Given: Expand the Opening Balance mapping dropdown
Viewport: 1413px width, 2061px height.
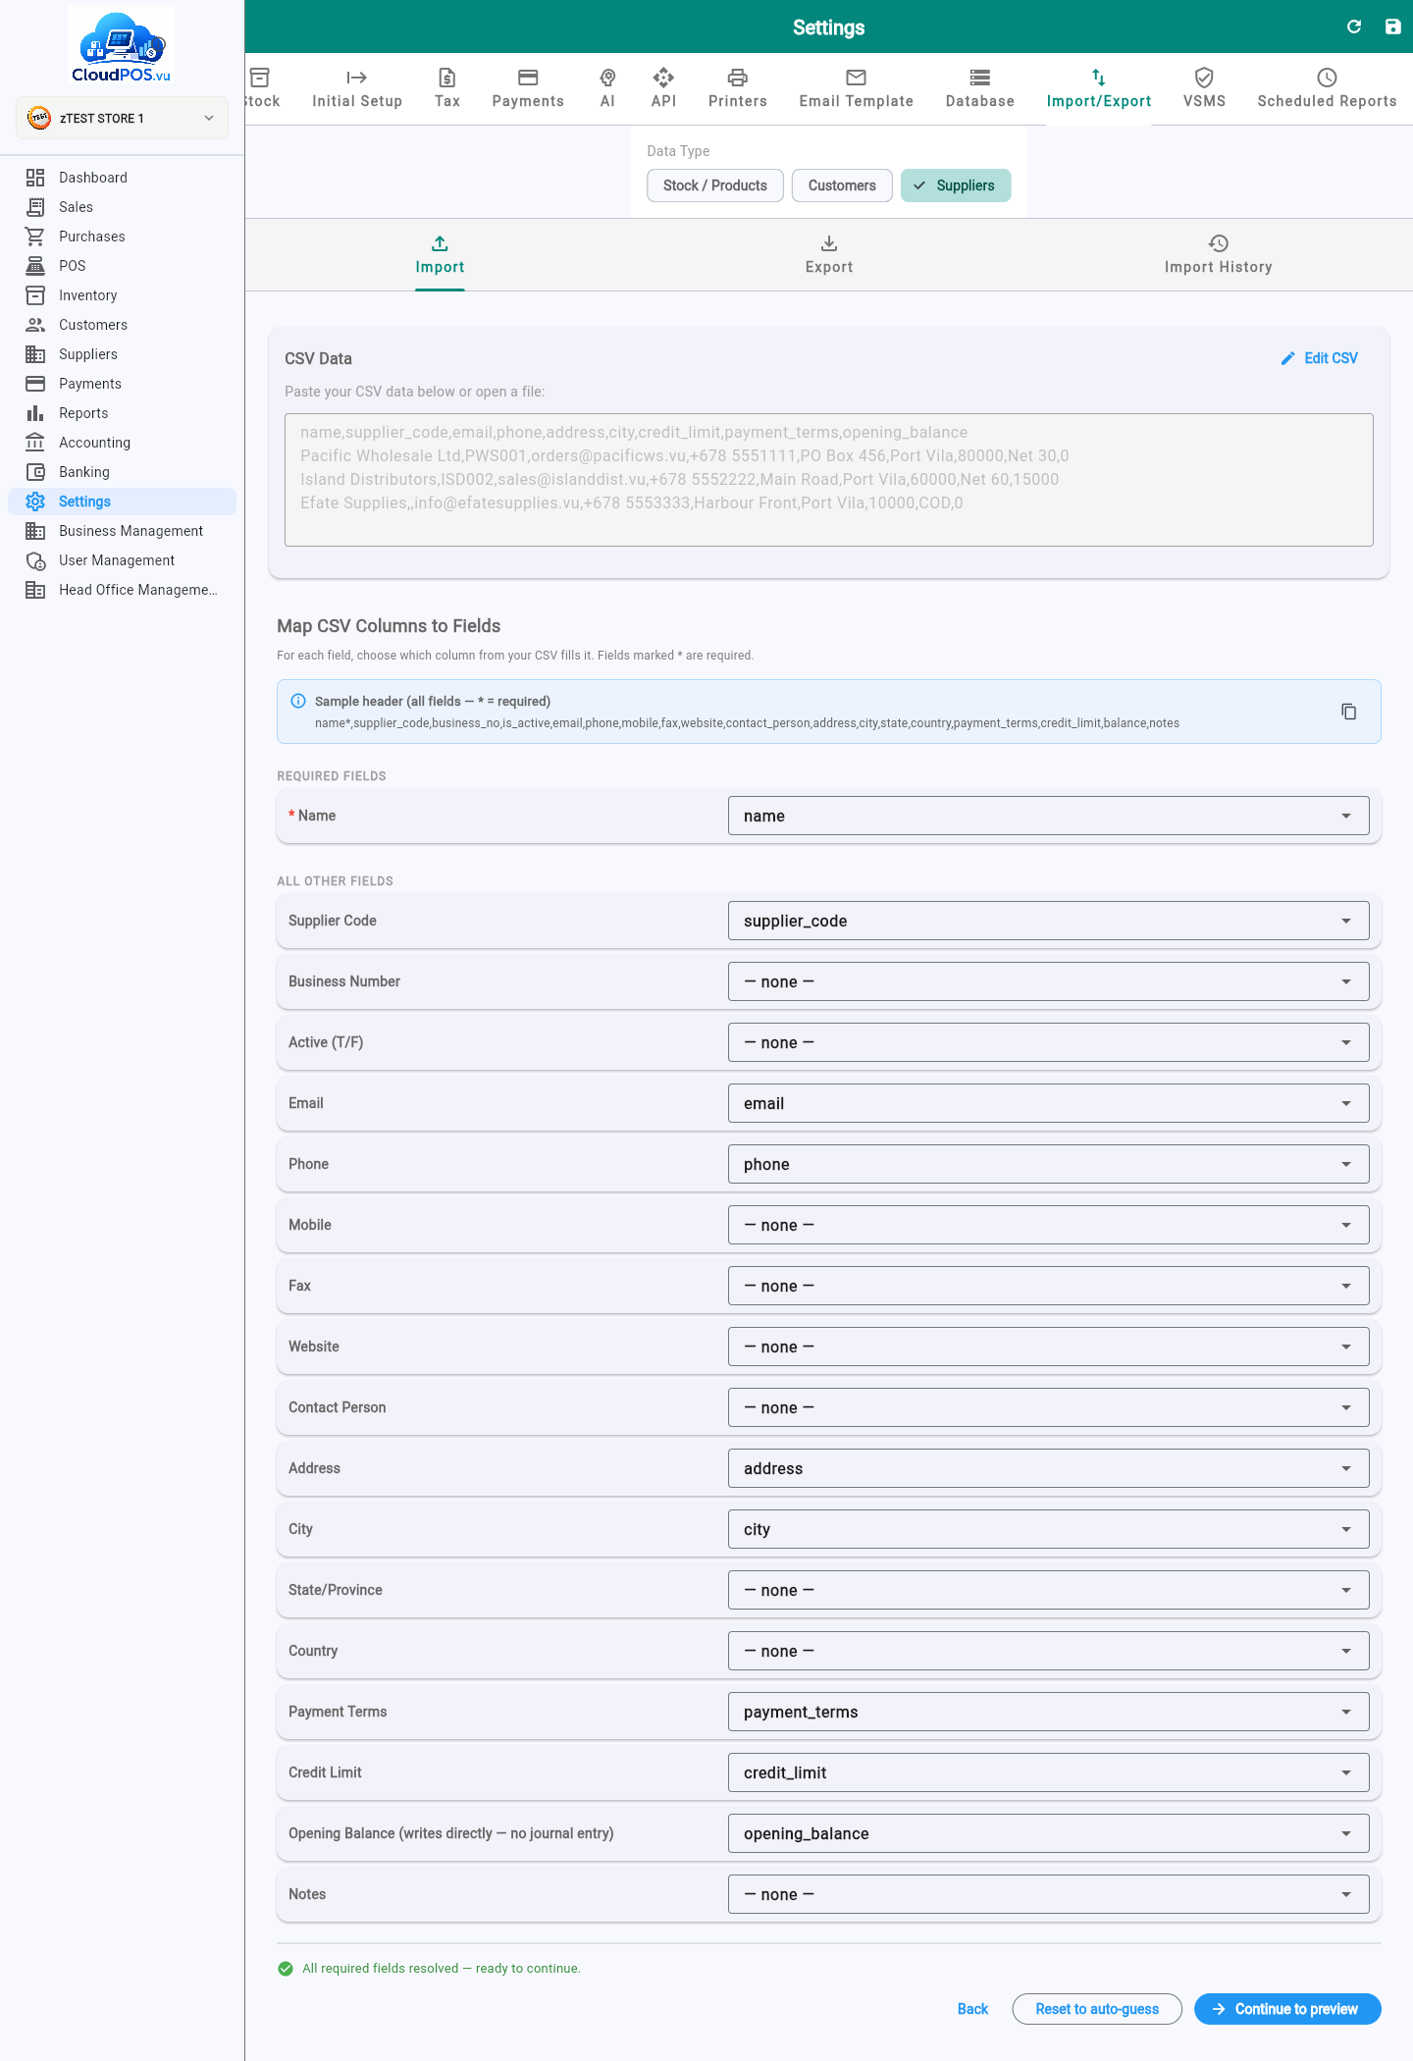Looking at the screenshot, I should tap(1048, 1833).
